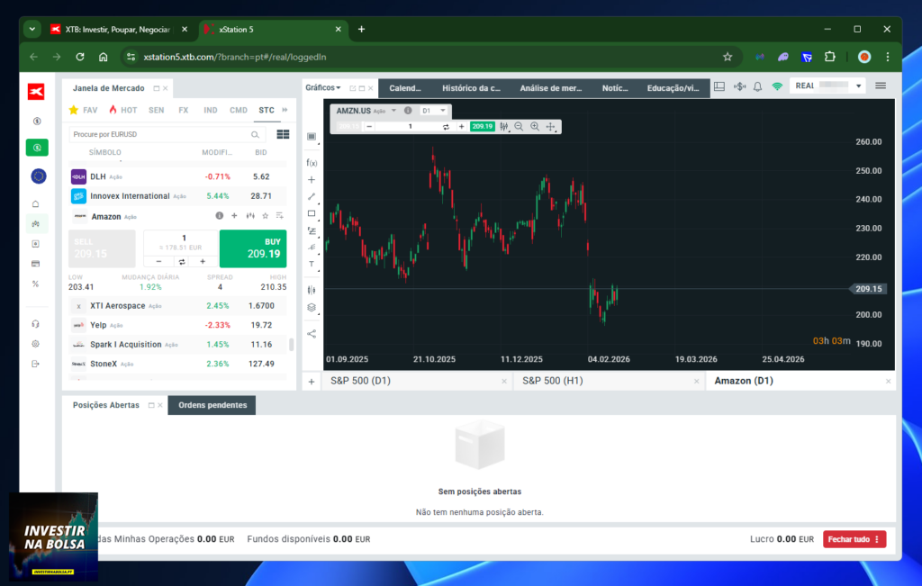Switch to S&P 500 (H1) chart tab
The image size is (922, 586).
[x=610, y=381]
